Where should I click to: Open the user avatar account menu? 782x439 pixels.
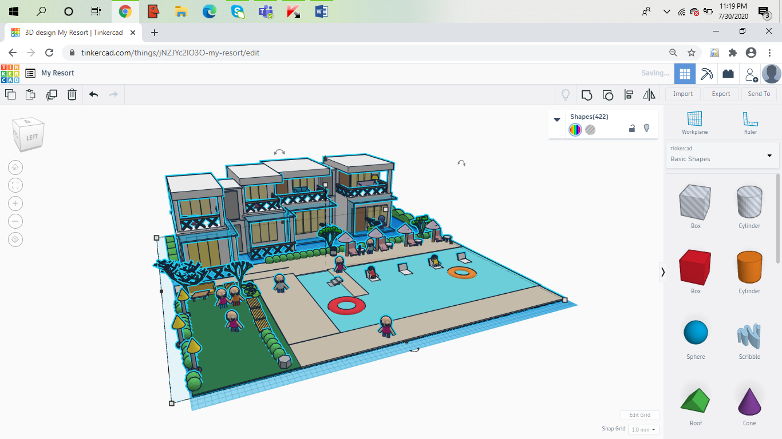(772, 73)
